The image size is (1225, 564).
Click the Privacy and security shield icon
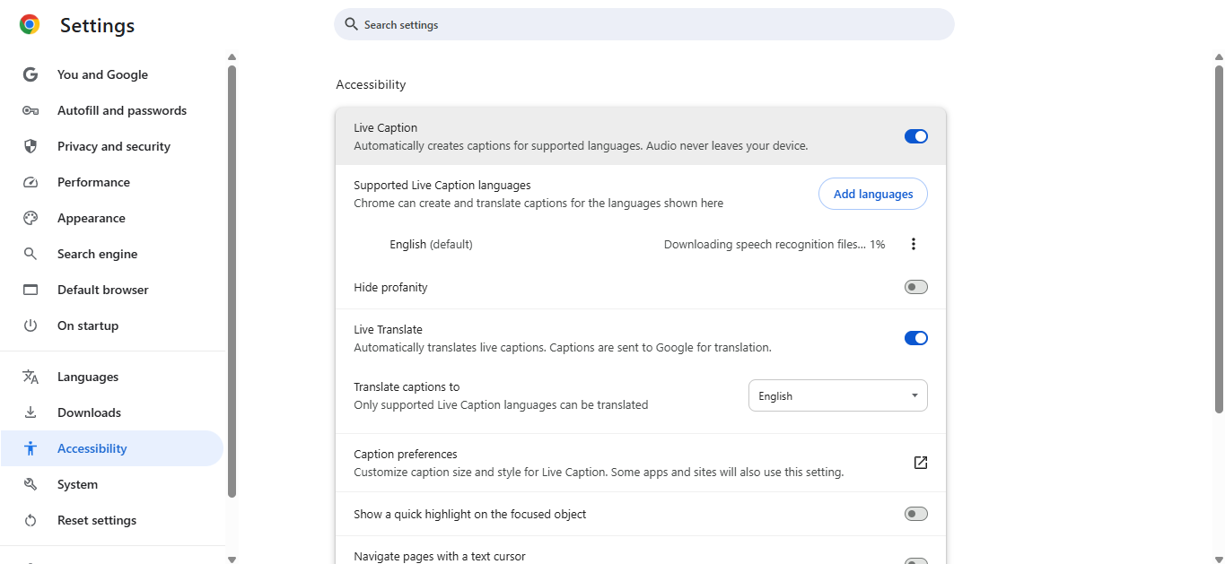[x=31, y=146]
